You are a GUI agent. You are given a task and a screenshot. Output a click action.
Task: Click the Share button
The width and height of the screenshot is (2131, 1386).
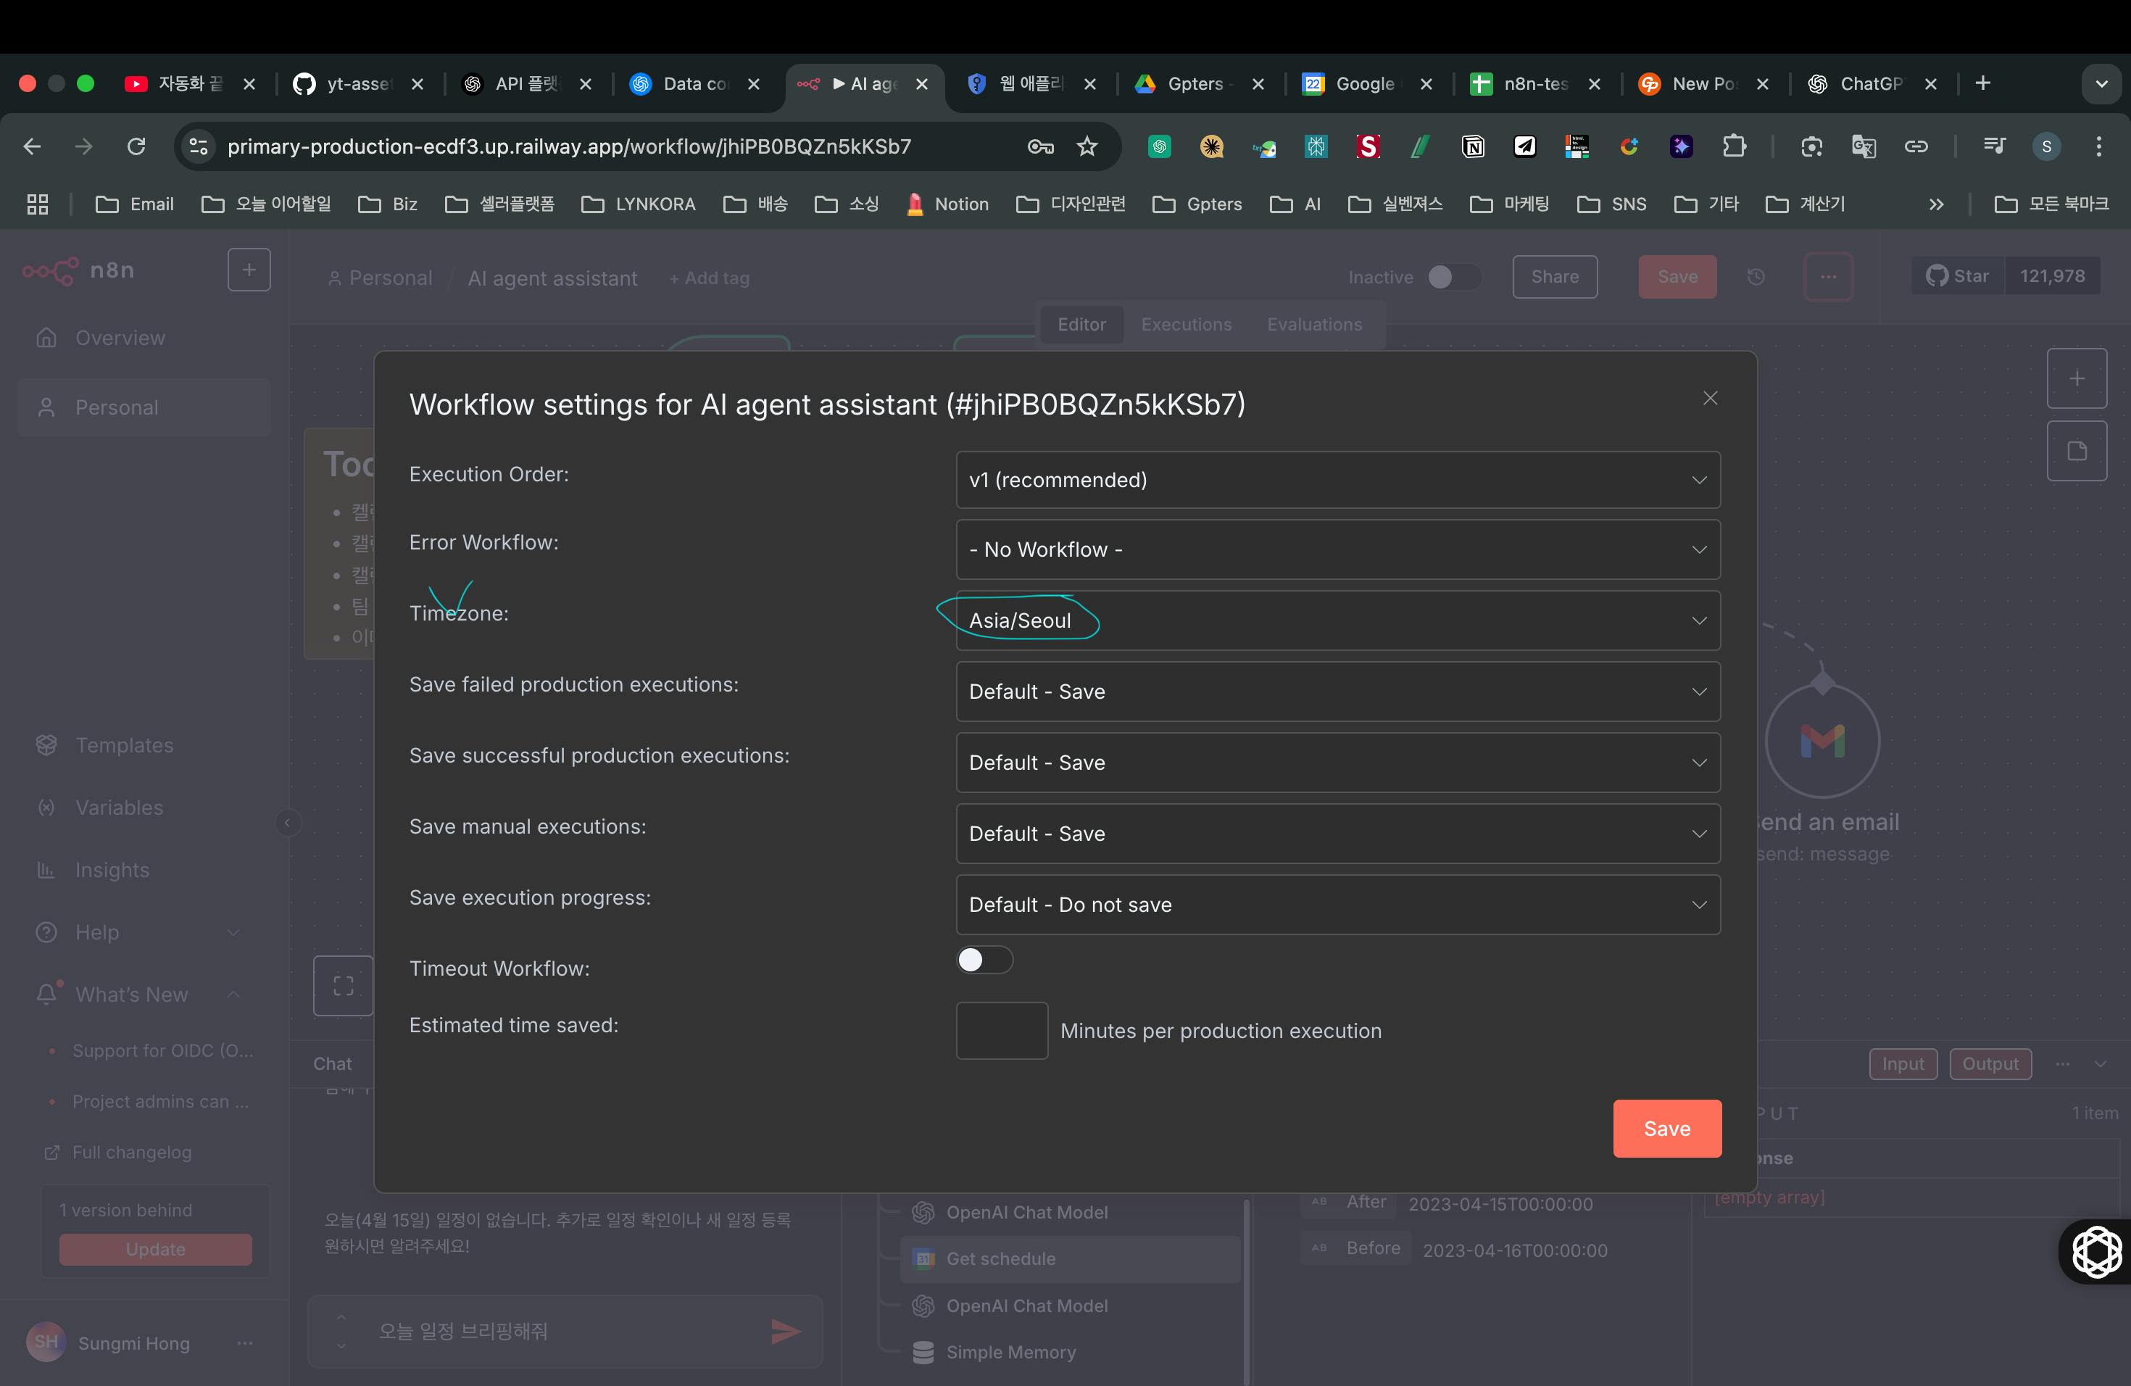coord(1554,278)
